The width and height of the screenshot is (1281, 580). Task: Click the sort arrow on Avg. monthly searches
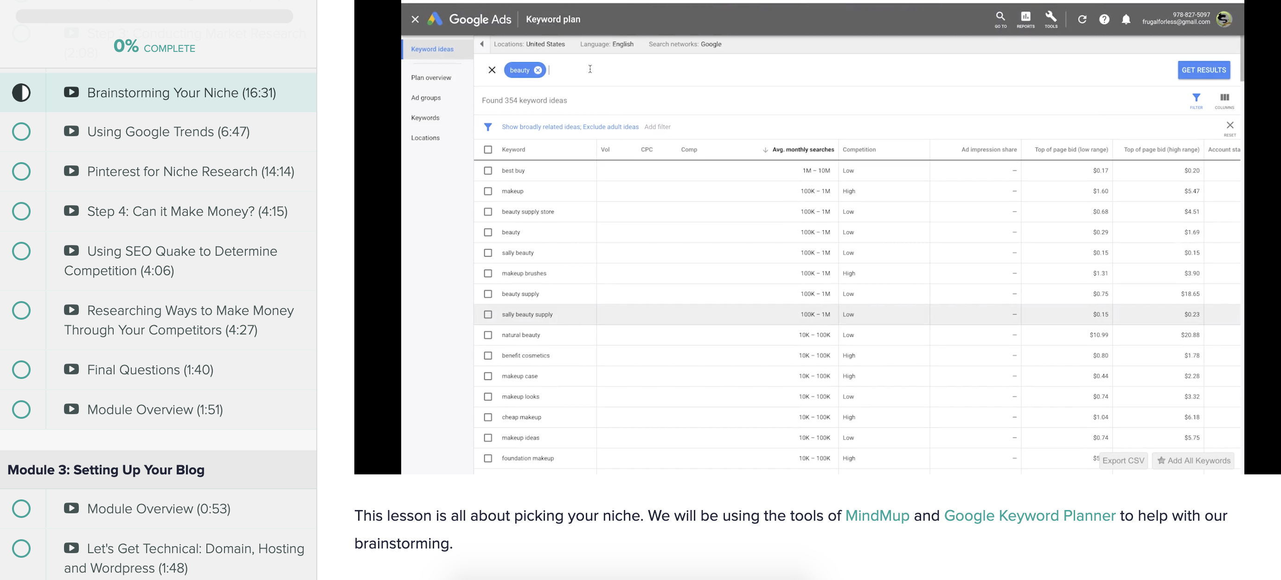pyautogui.click(x=765, y=150)
